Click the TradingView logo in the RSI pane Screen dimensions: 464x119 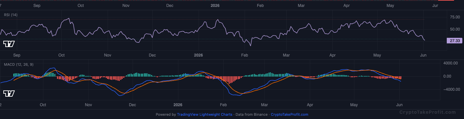(9, 44)
